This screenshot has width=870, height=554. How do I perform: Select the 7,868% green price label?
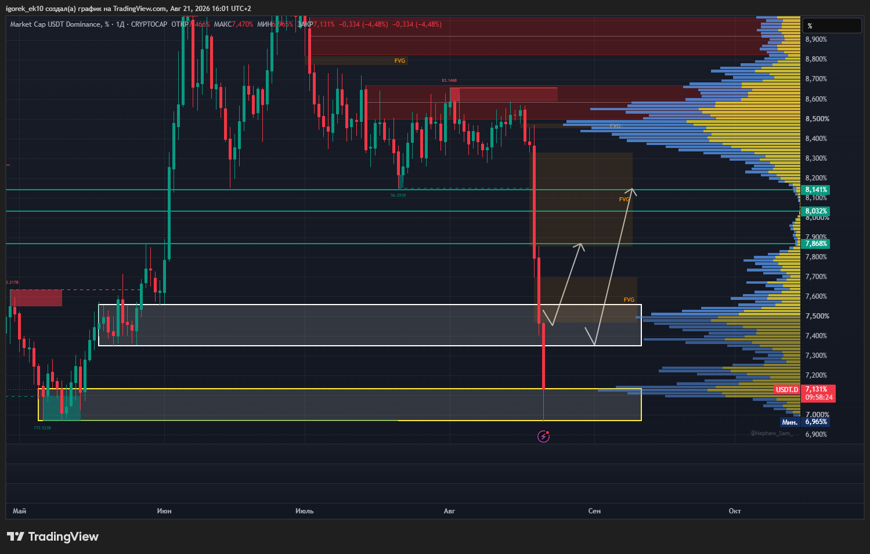click(x=816, y=244)
